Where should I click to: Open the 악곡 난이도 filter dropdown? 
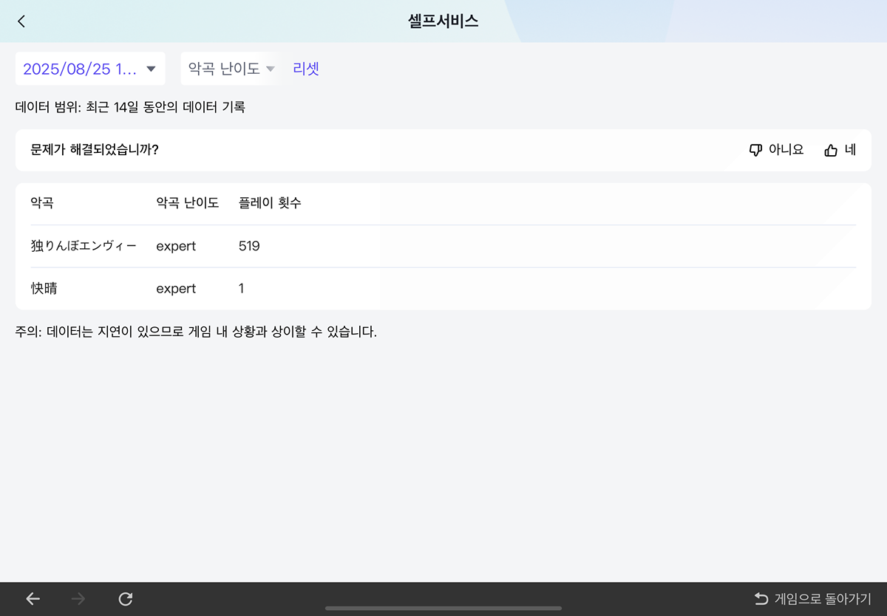tap(231, 69)
